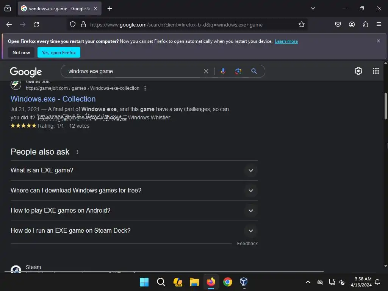Open the muted volume tray icon

[x=342, y=282]
